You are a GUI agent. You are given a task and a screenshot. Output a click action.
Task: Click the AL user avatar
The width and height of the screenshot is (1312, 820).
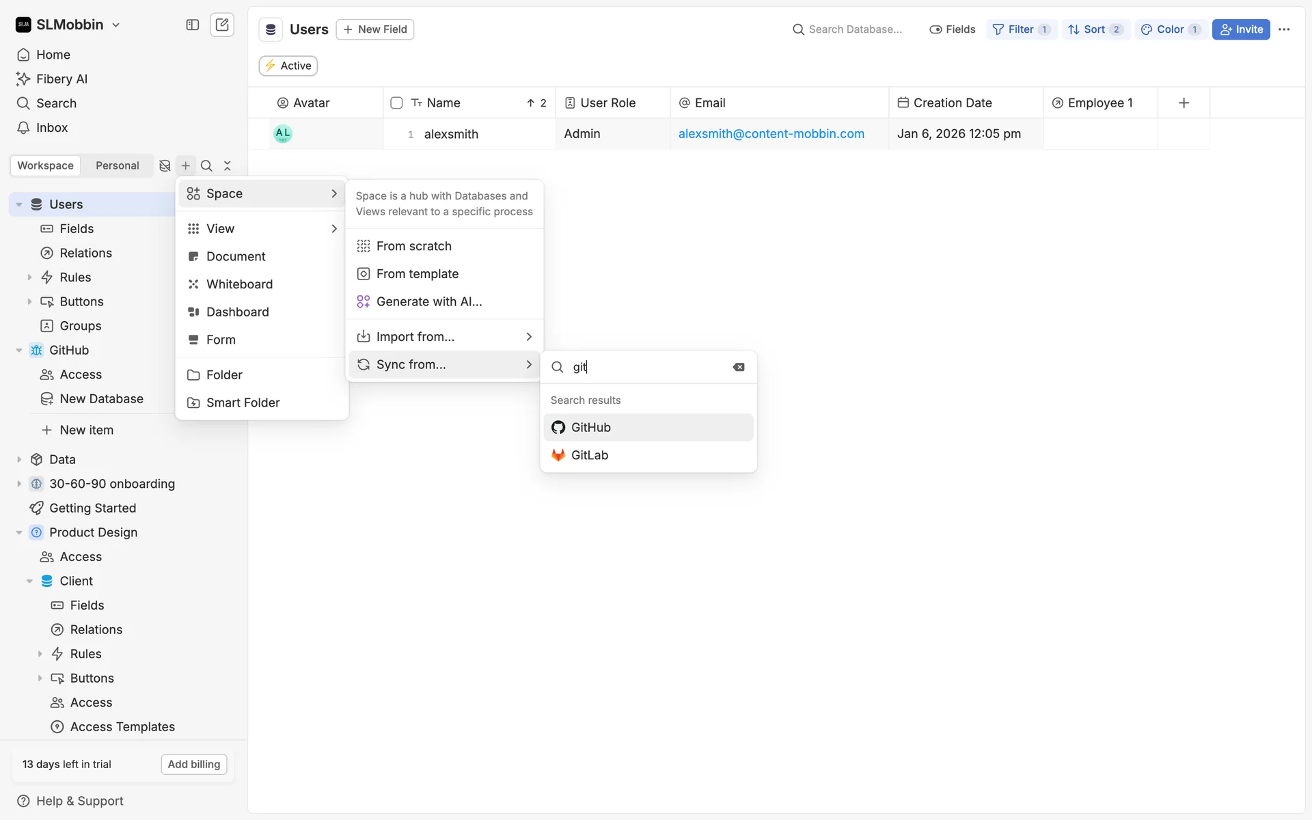[x=282, y=134]
